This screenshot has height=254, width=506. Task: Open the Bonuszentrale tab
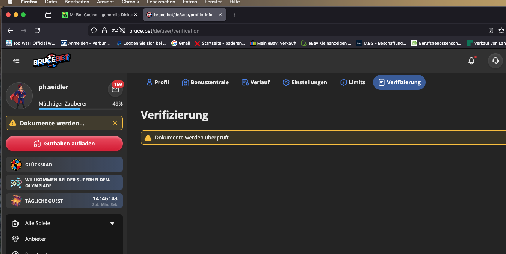205,82
